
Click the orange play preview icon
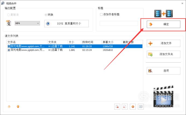(x=133, y=107)
